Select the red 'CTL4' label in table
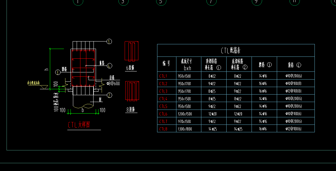Viewport: 336px width, 171px height. click(163, 99)
